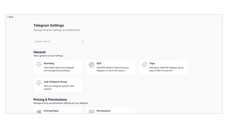The image size is (228, 128).
Task: Click the SEO globe icon
Action: [x=91, y=65]
